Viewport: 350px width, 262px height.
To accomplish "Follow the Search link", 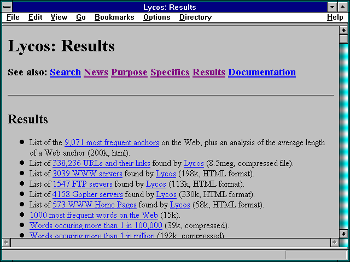I will 65,72.
